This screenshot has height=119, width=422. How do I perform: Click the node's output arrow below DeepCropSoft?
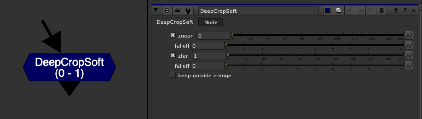tap(69, 89)
